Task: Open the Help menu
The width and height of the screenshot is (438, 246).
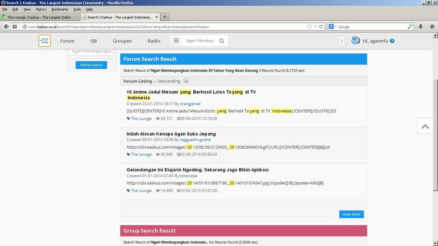Action: 89,9
